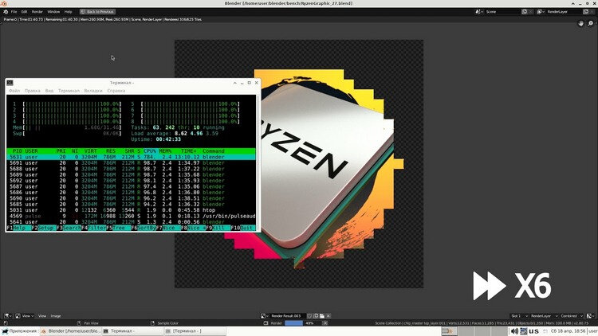Open the Приложения applications menu
The width and height of the screenshot is (598, 336).
pyautogui.click(x=20, y=331)
